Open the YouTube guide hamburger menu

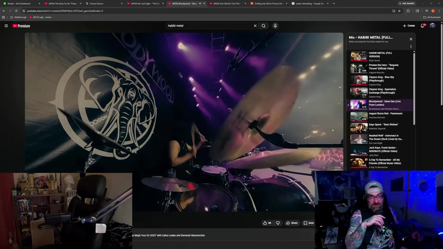6,26
